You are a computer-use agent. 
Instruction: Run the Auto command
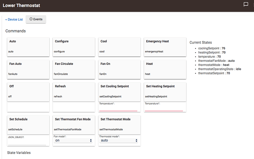[x=28, y=46]
